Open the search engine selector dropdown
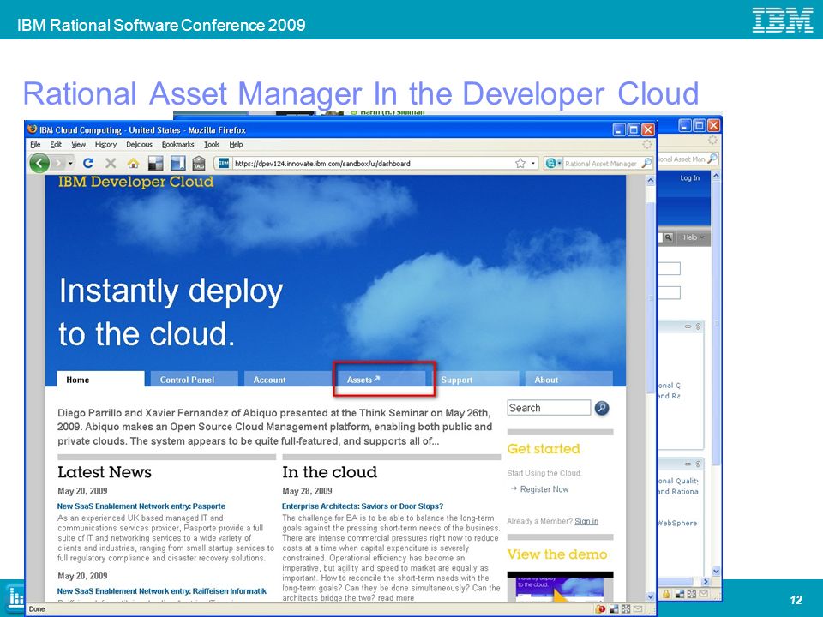823x617 pixels. click(x=553, y=163)
